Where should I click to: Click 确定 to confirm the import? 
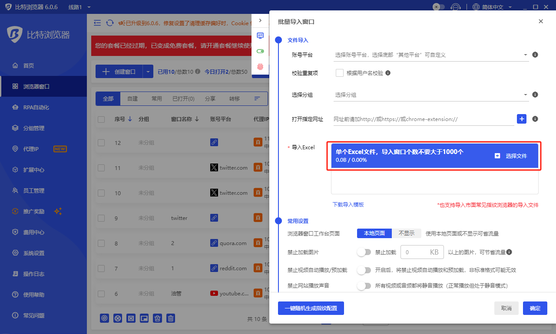tap(535, 308)
